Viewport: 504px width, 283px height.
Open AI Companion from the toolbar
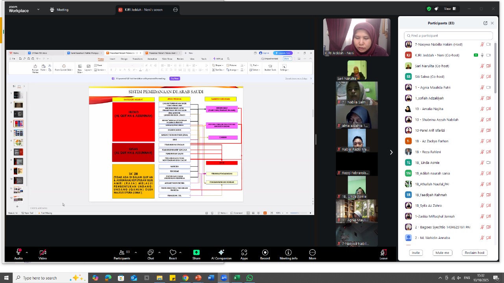[221, 253]
